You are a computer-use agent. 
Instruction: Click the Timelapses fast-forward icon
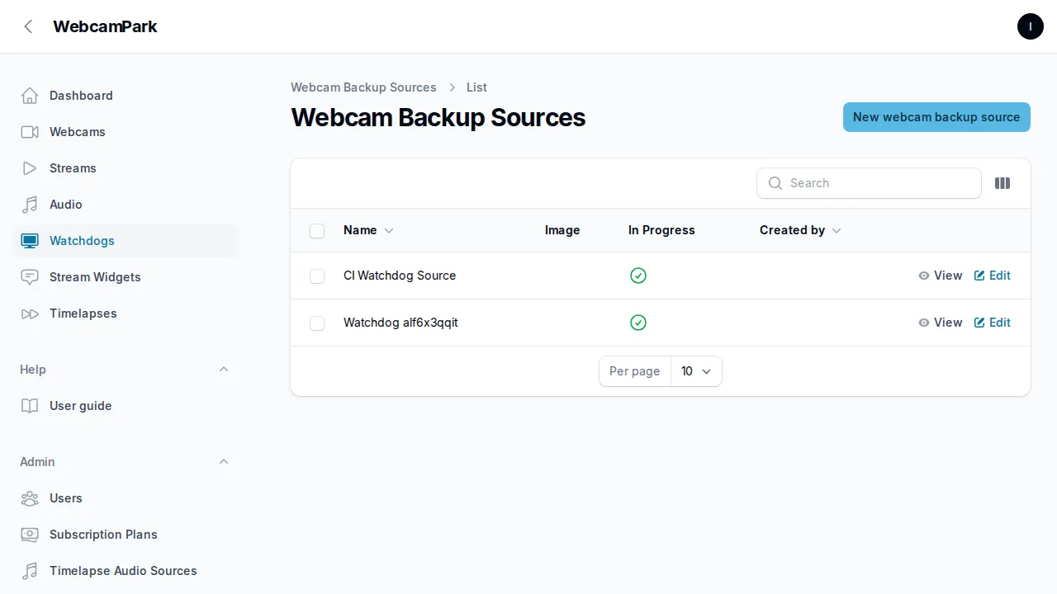click(30, 313)
